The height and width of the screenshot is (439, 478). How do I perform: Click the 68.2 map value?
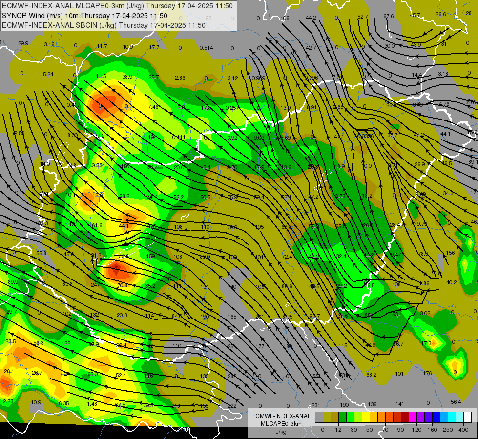pyautogui.click(x=371, y=375)
